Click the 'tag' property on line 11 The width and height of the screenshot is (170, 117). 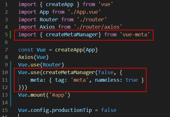(x=60, y=80)
